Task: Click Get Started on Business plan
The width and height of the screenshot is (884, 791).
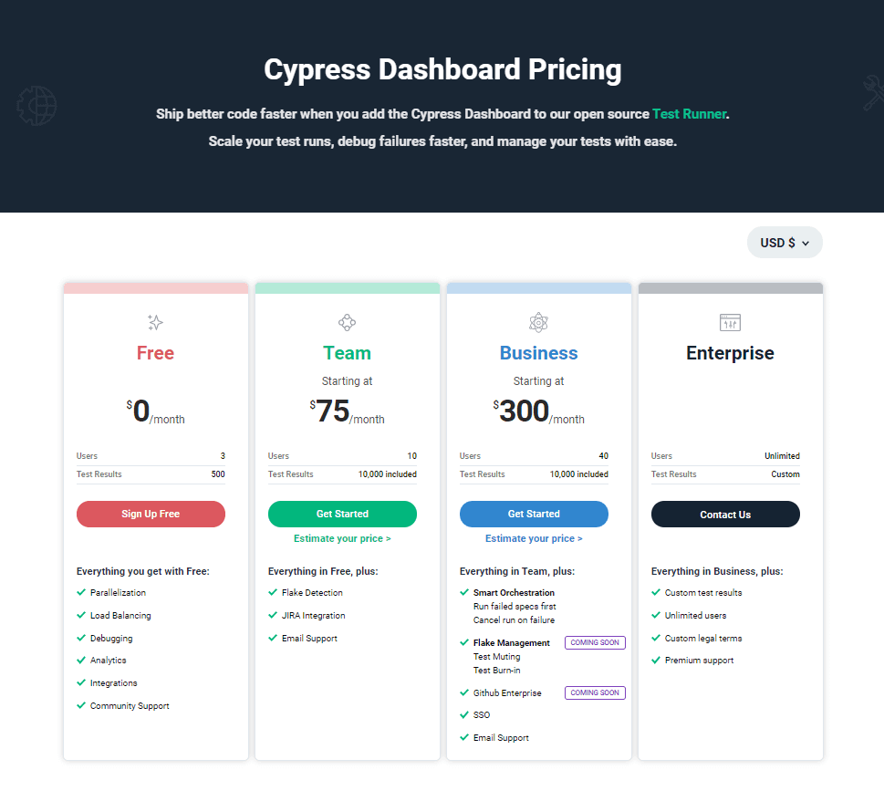Action: (x=534, y=514)
